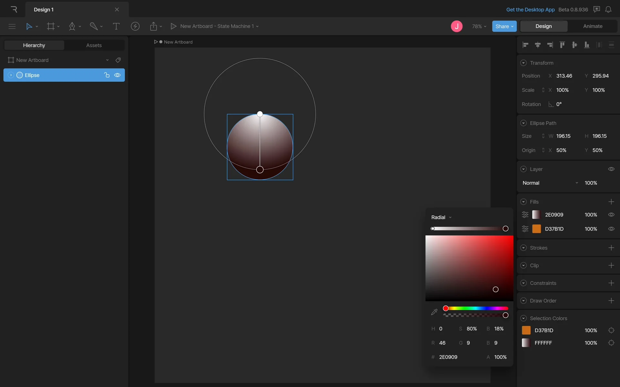Open the Radial gradient type dropdown

441,217
